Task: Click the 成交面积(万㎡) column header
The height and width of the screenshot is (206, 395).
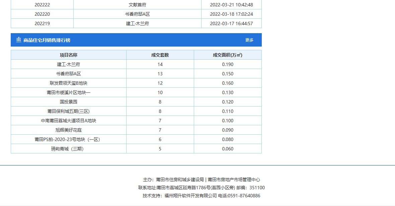Action: point(228,55)
